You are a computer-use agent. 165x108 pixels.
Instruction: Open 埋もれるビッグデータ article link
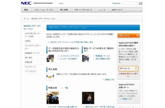pyautogui.click(x=100, y=107)
